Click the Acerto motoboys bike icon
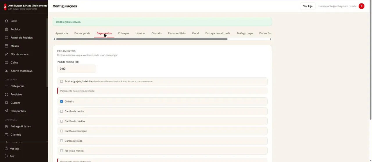Screen dimensions: 372x162 pyautogui.click(x=6, y=71)
